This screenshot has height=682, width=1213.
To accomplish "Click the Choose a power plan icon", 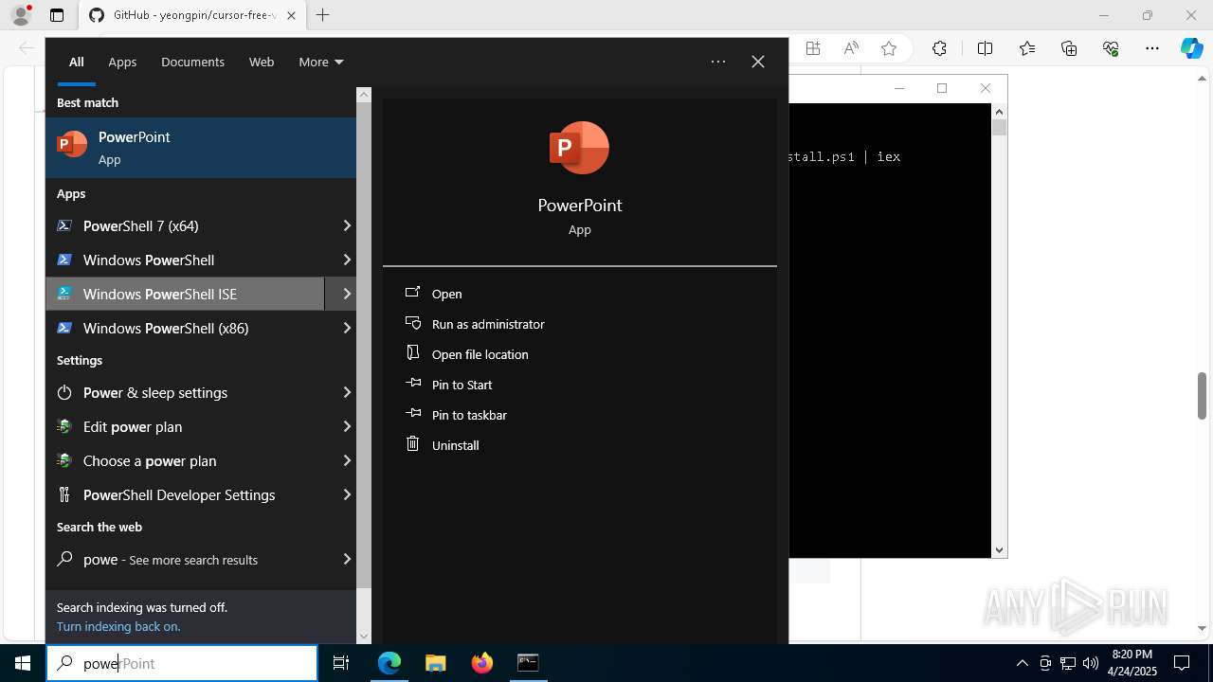I will click(64, 460).
